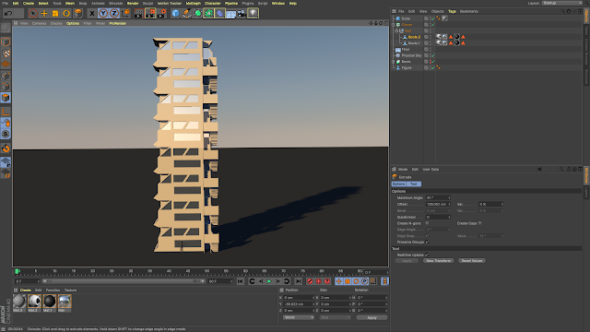Viewport: 590px width, 332px height.
Task: Click Apply in the coordinates panel
Action: click(x=372, y=317)
